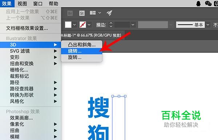Select 旋转... in 3D submenu
Image resolution: width=218 pixels, height=140 pixels.
coord(82,57)
